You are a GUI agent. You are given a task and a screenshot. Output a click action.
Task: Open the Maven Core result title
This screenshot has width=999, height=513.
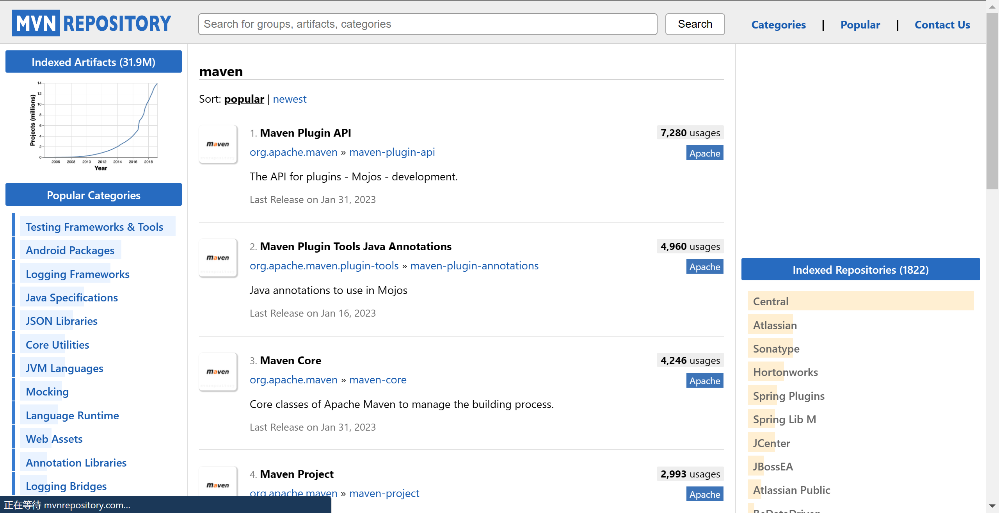pyautogui.click(x=290, y=361)
